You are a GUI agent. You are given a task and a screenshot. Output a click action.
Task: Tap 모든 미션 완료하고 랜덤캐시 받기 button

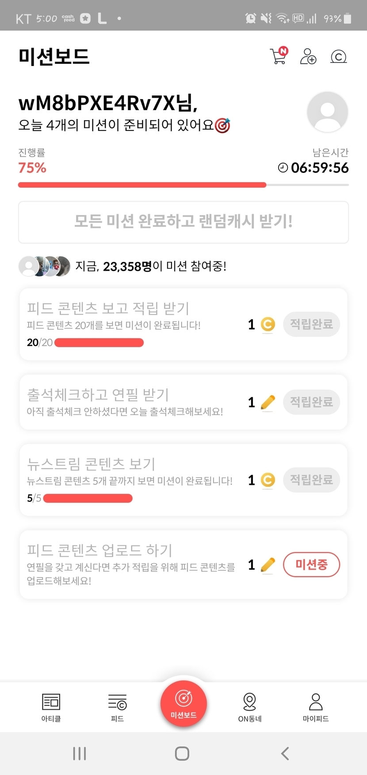coord(183,222)
